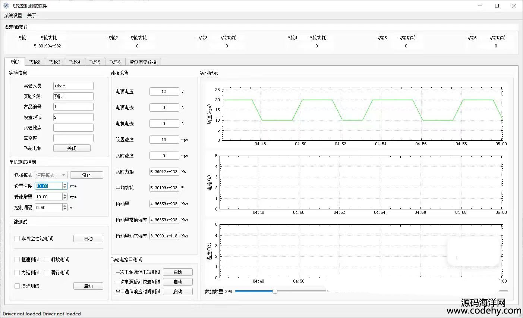The width and height of the screenshot is (523, 318).
Task: Click the 数据数量 slider handle
Action: [275, 291]
